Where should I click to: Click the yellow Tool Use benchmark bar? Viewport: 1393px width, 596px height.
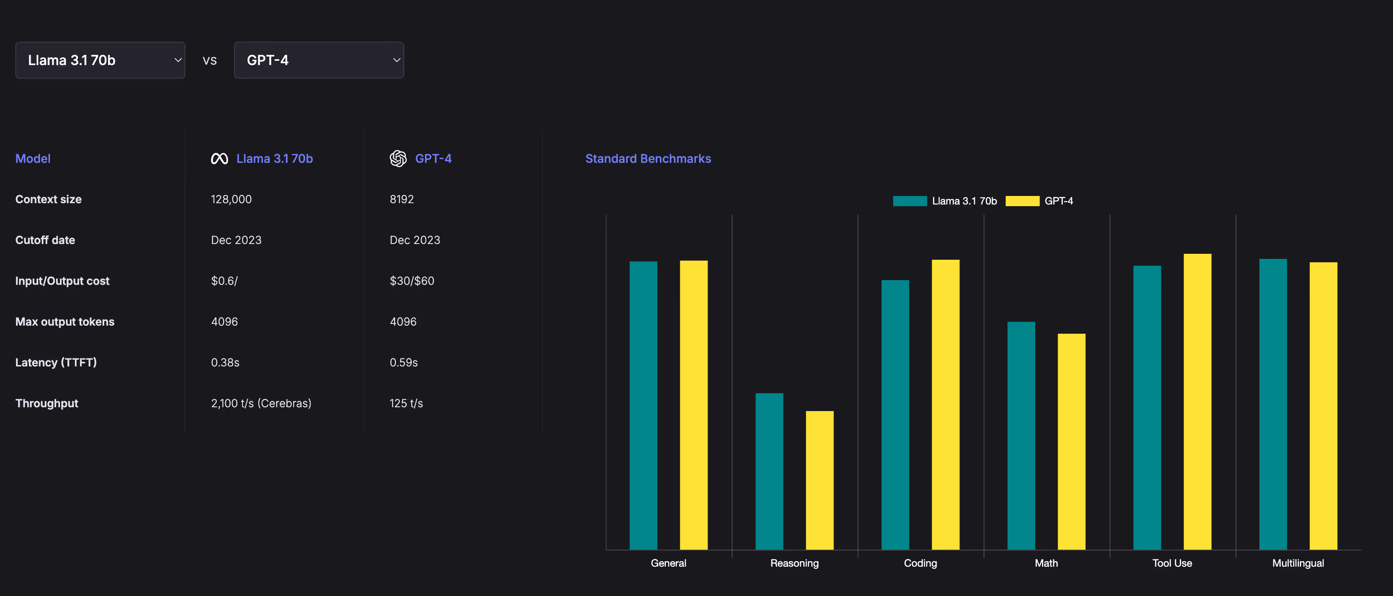point(1197,401)
